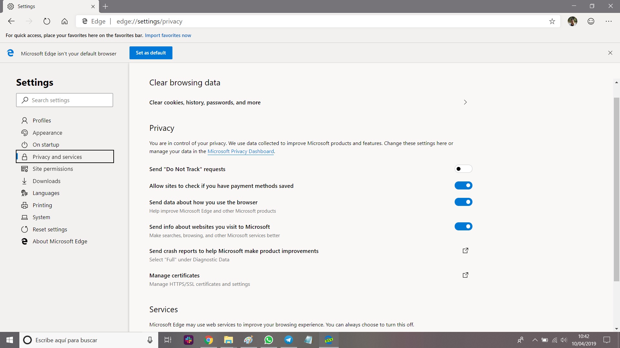Viewport: 620px width, 348px height.
Task: Click the forward navigation arrow
Action: click(29, 21)
